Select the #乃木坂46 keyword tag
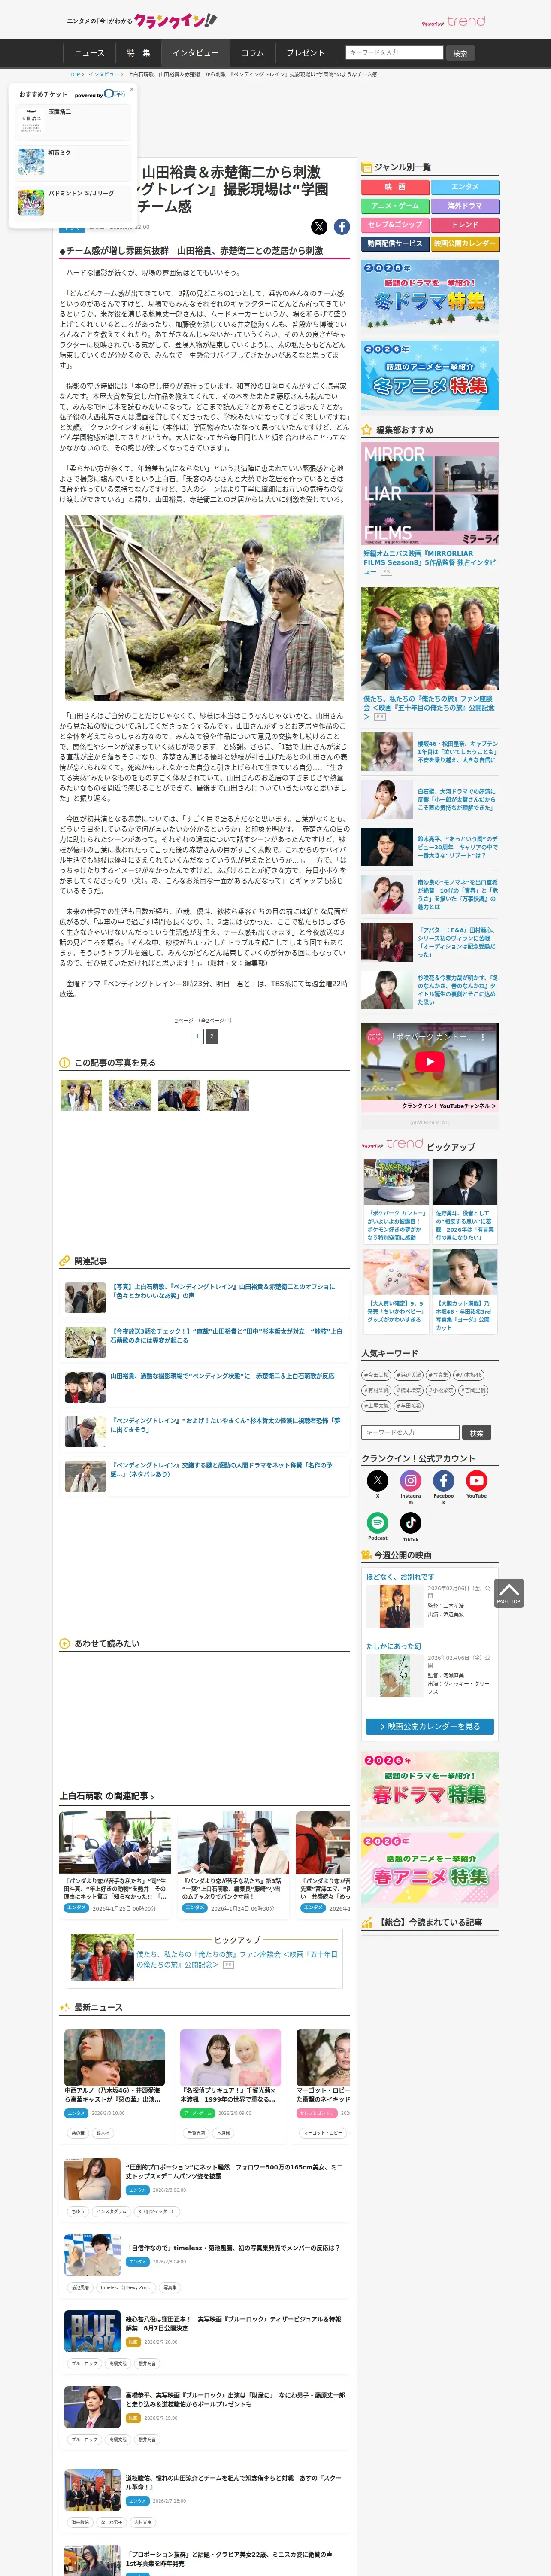 [470, 1375]
